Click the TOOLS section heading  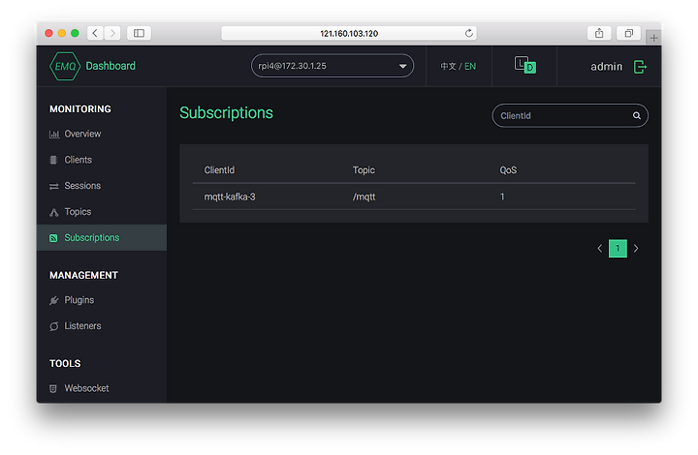[x=65, y=363]
